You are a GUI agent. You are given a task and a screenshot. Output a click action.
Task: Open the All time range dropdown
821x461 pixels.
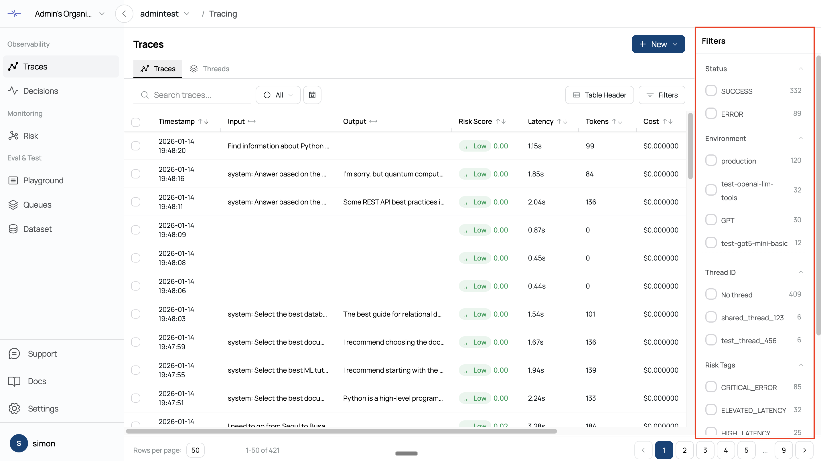pyautogui.click(x=278, y=95)
